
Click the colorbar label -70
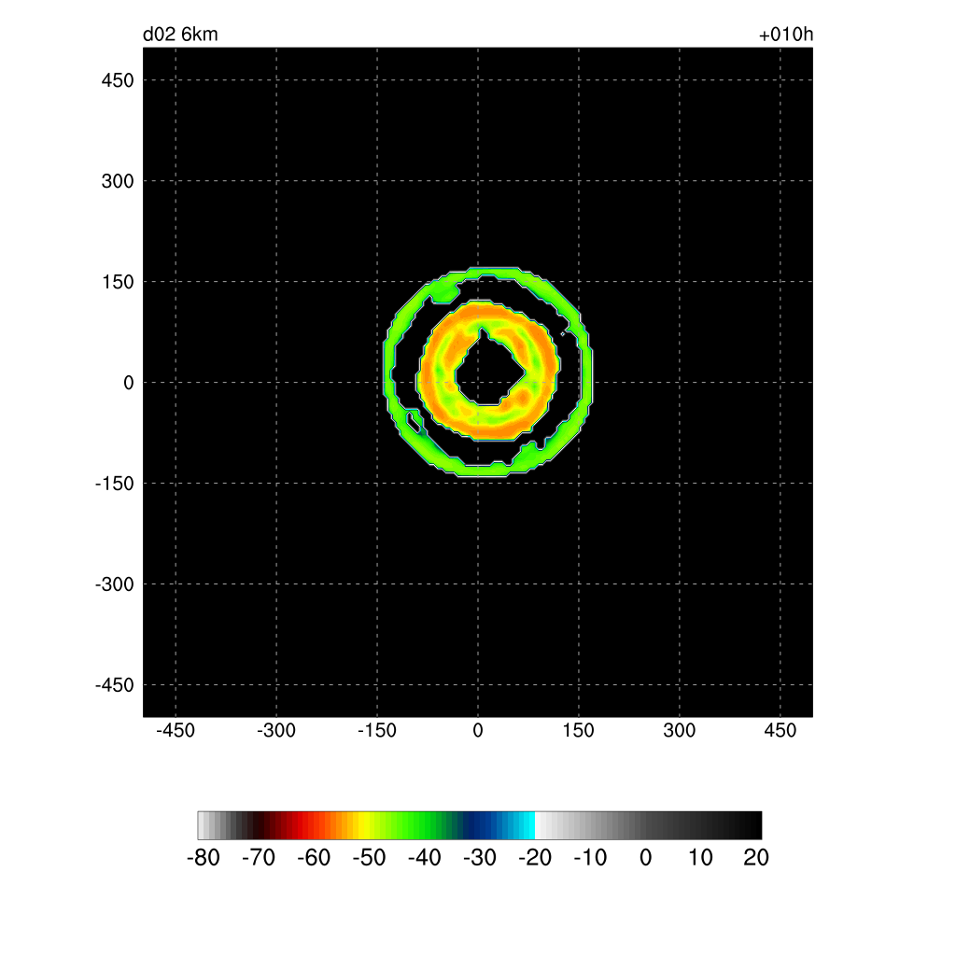[x=259, y=858]
